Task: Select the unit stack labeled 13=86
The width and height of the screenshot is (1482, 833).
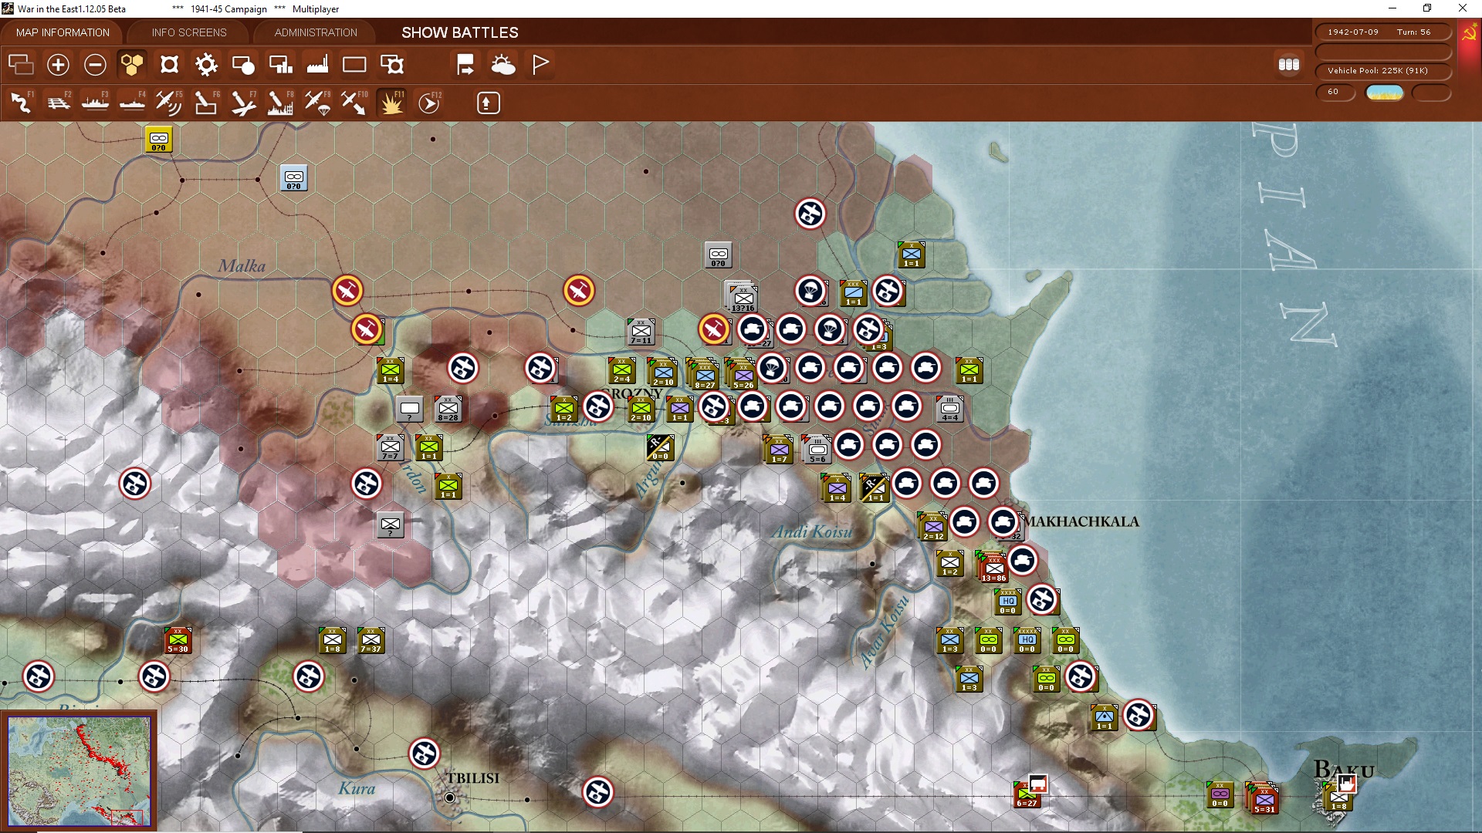Action: (x=993, y=568)
